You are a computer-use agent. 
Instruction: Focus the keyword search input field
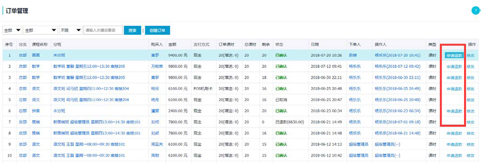[103, 30]
